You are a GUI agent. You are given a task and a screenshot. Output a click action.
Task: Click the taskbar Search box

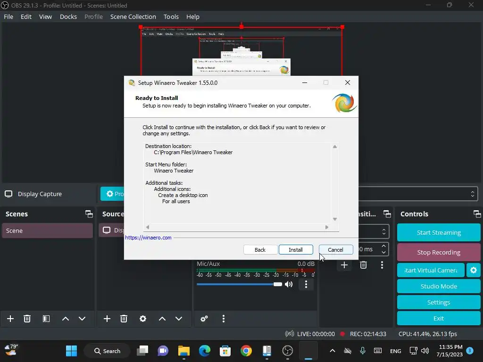(107, 351)
